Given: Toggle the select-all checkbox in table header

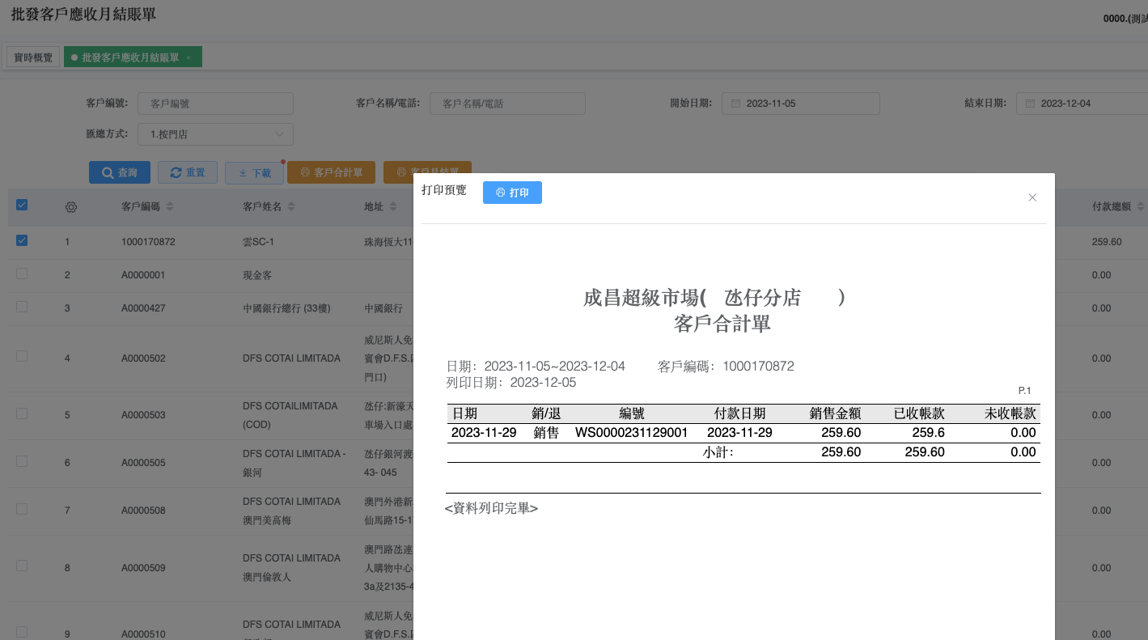Looking at the screenshot, I should (x=22, y=206).
